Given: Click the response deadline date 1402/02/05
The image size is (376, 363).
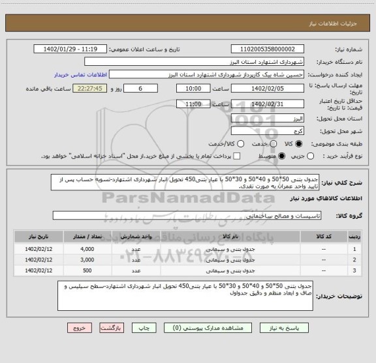Looking at the screenshot, I should click(268, 89).
